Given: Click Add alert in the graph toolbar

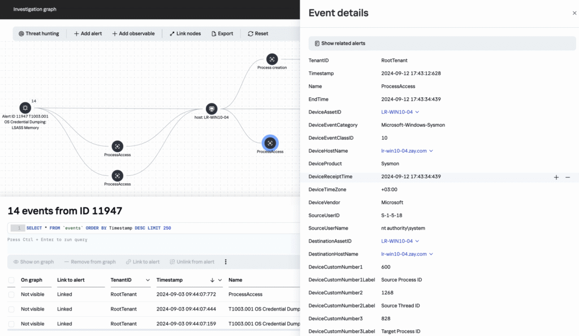Looking at the screenshot, I should [x=88, y=33].
